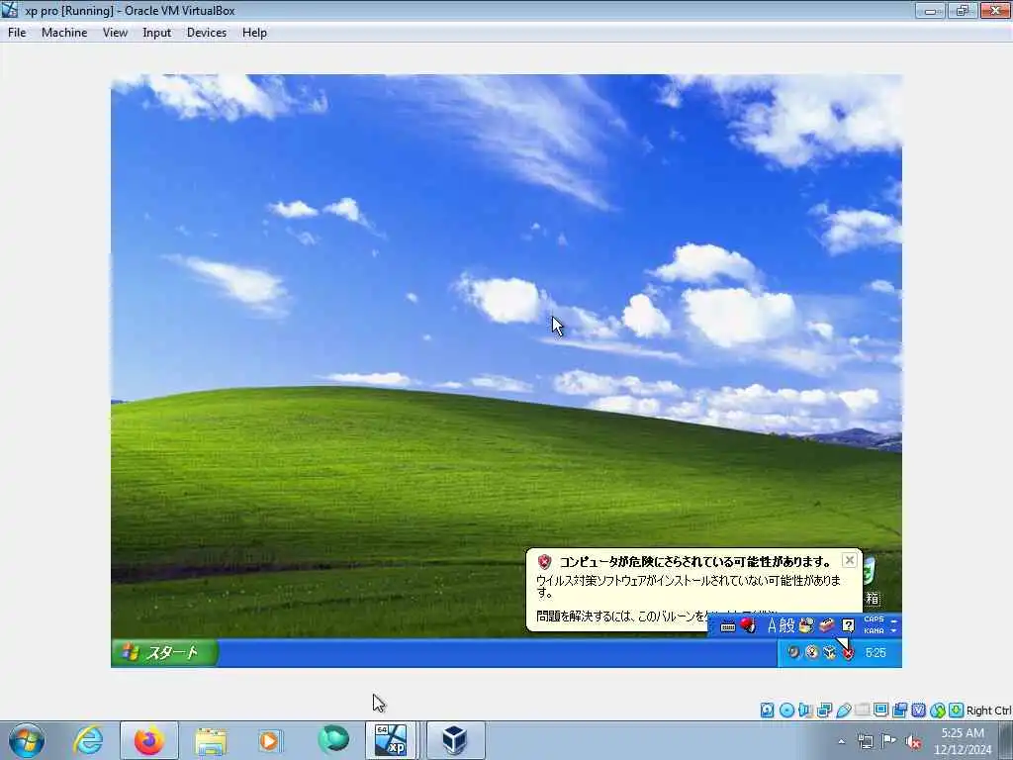Open the Input menu
The image size is (1013, 760).
[x=157, y=33]
